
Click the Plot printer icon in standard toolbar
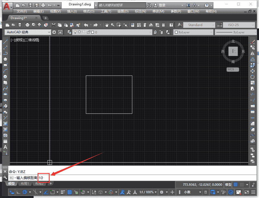(27, 25)
